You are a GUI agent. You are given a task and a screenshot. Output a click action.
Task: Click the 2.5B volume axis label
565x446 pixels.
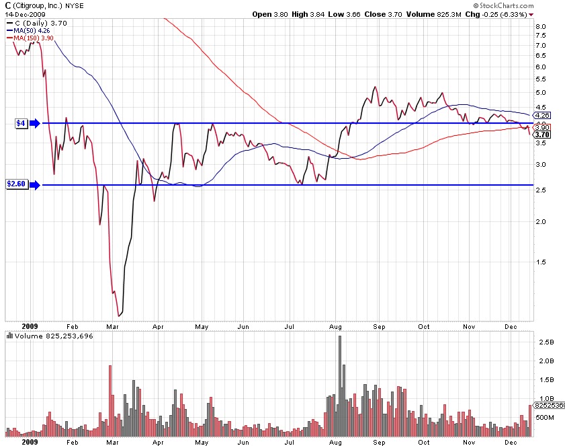point(546,342)
